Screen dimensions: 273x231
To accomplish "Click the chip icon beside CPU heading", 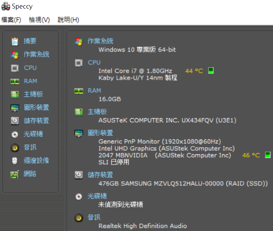I will pyautogui.click(x=79, y=63).
